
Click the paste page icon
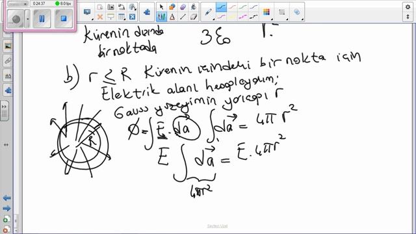pyautogui.click(x=100, y=7)
